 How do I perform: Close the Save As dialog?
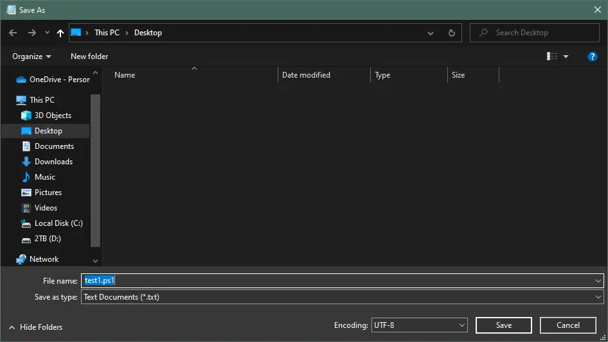point(598,10)
